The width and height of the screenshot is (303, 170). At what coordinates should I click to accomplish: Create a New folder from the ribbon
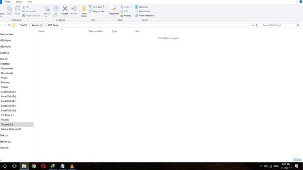click(84, 11)
